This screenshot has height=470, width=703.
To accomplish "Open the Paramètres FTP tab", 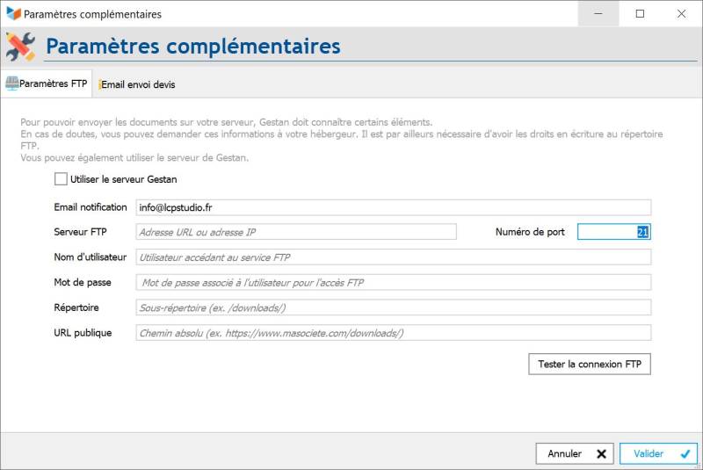I will click(47, 83).
